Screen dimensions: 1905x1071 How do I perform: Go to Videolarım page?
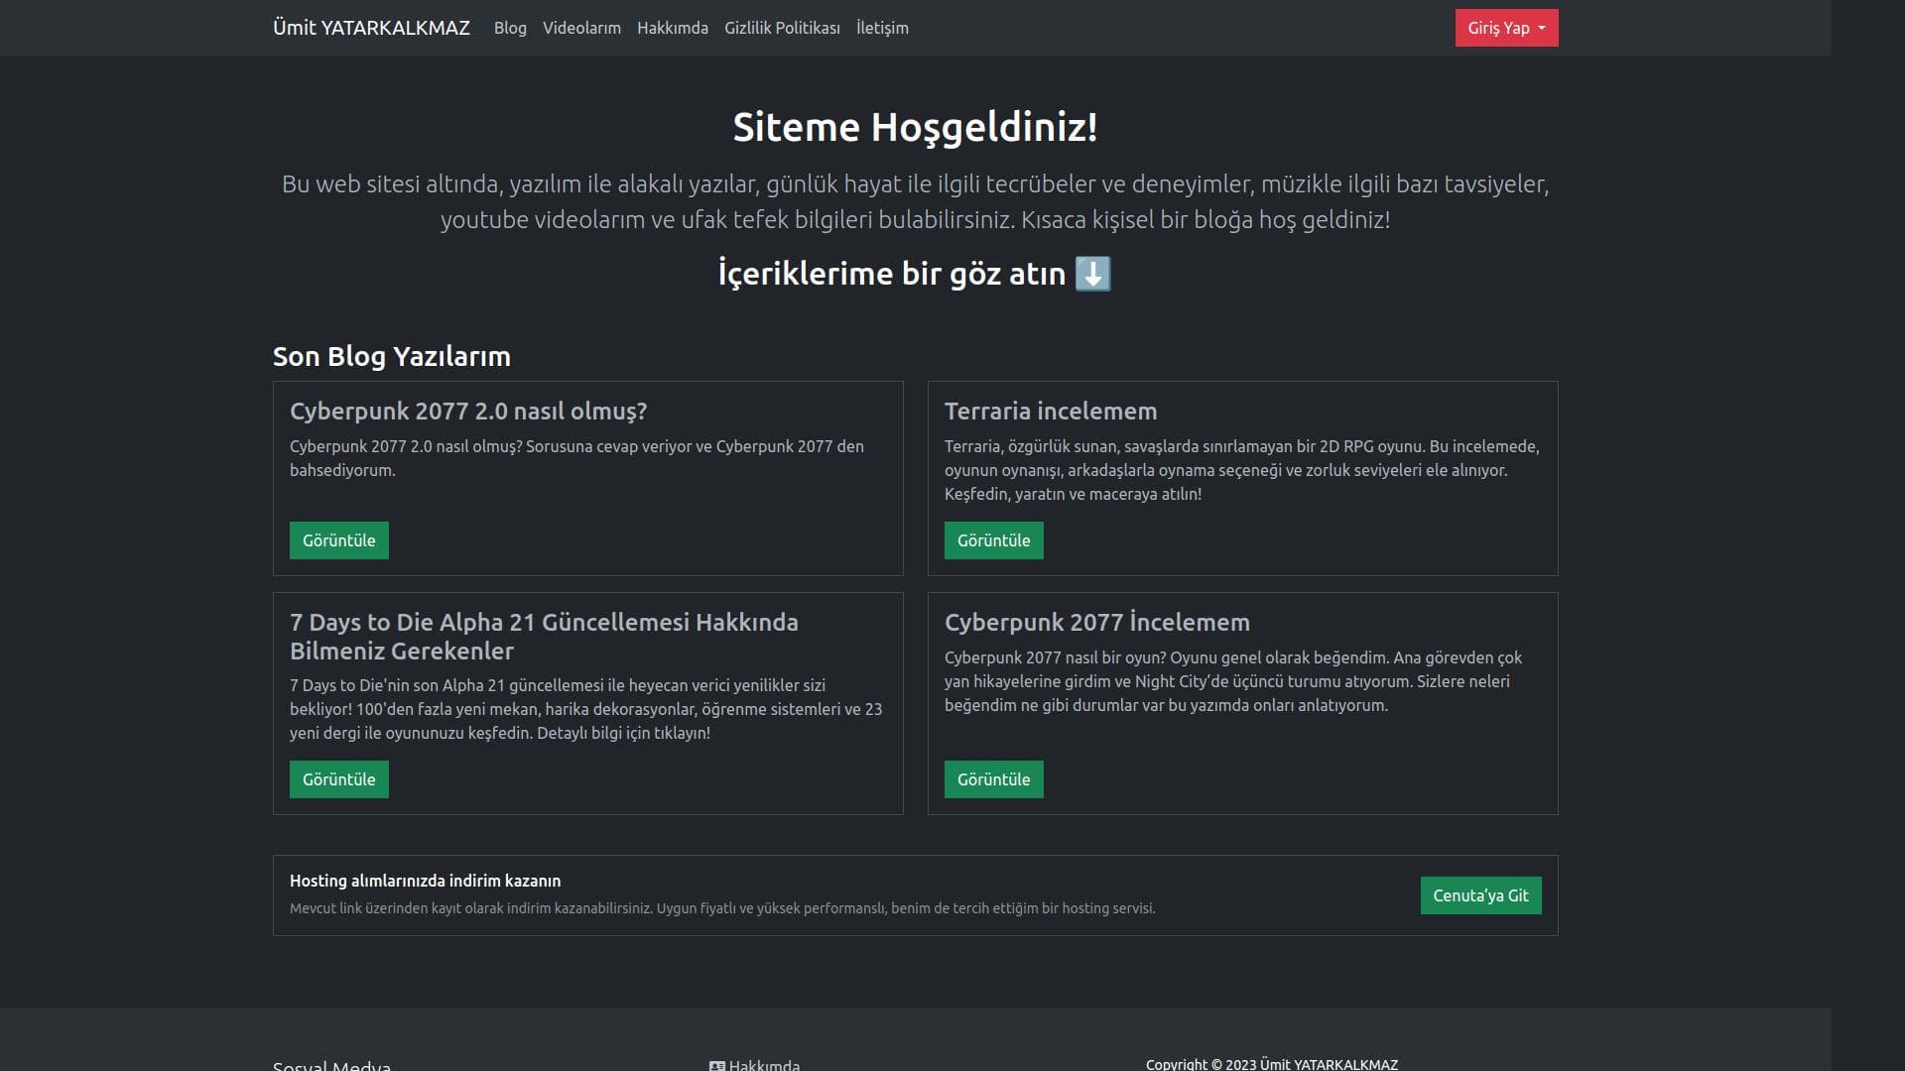[x=581, y=28]
